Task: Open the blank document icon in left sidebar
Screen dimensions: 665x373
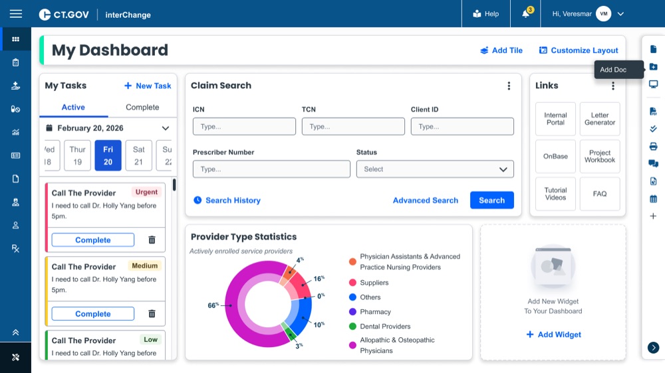Action: click(16, 179)
